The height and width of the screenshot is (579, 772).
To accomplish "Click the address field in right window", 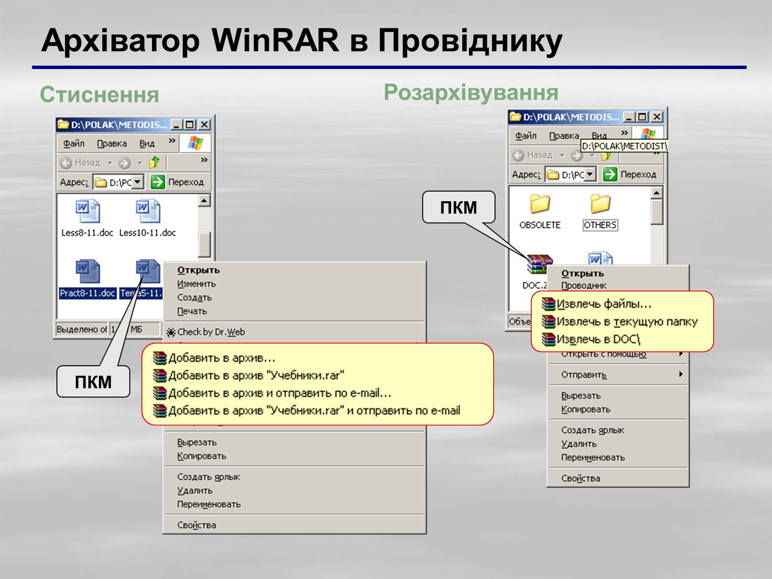I will [571, 174].
